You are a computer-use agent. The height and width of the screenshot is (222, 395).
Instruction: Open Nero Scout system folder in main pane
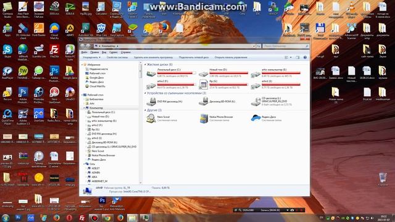(162, 118)
